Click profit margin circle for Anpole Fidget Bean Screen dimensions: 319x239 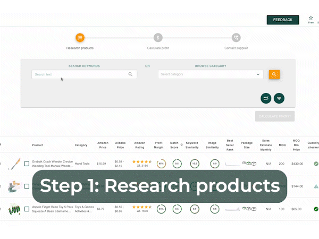[x=161, y=209]
